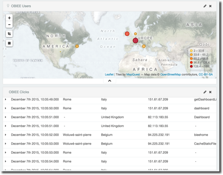Image resolution: width=223 pixels, height=175 pixels.
Task: Expand the 10:05:52 Belgium bieehome row
Action: click(5, 134)
